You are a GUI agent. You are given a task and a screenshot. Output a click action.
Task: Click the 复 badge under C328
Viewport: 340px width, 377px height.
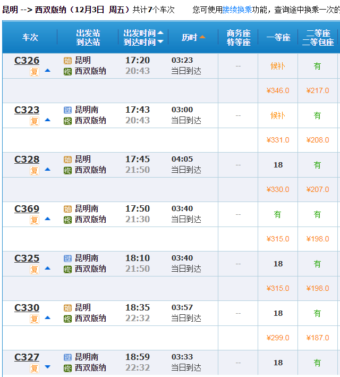[x=35, y=171]
